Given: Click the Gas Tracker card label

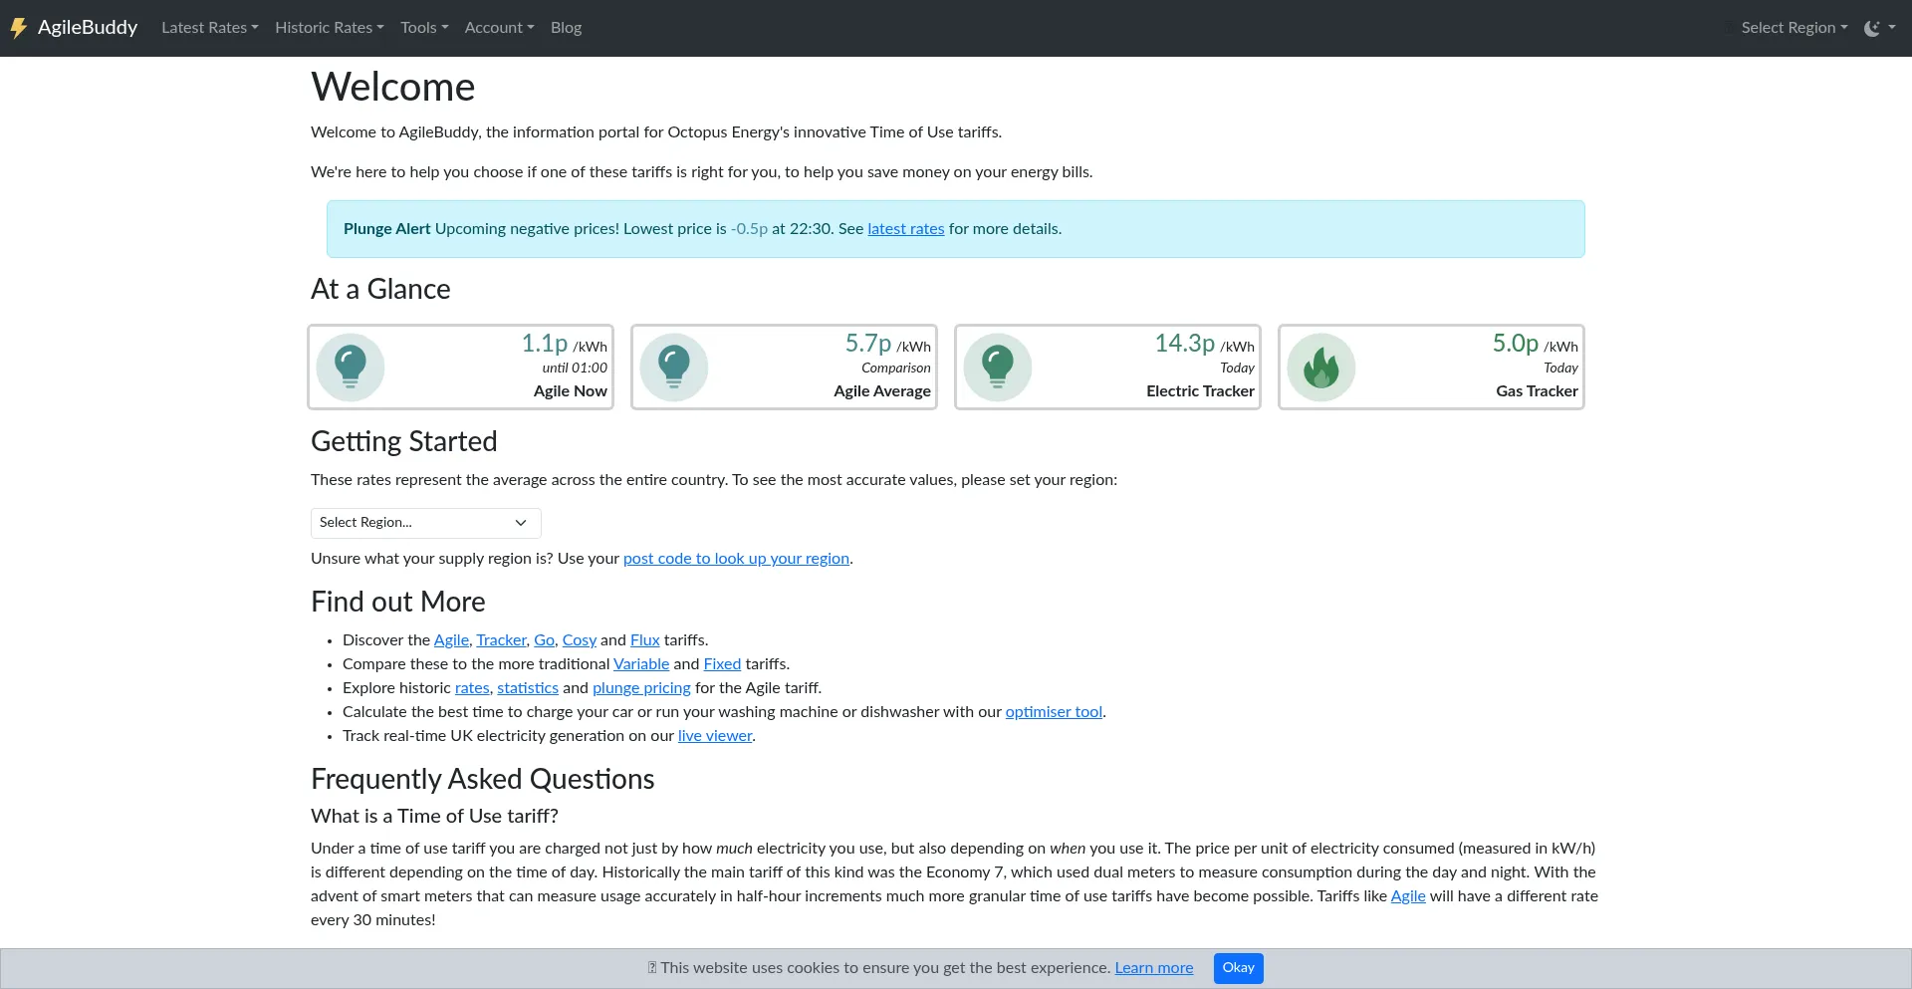Looking at the screenshot, I should (1537, 391).
